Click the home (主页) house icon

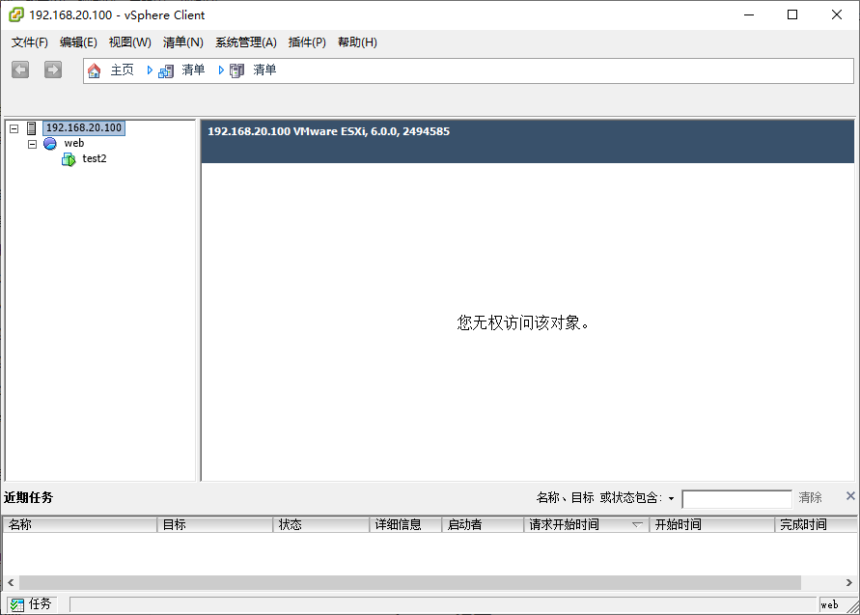click(94, 70)
